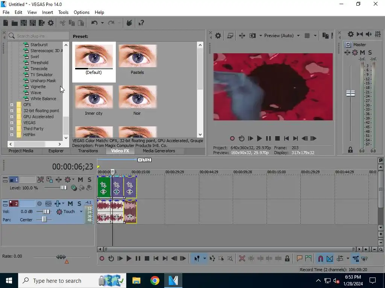This screenshot has width=385, height=288.
Task: Expand the 32-bit floating point folder
Action: coord(12,111)
